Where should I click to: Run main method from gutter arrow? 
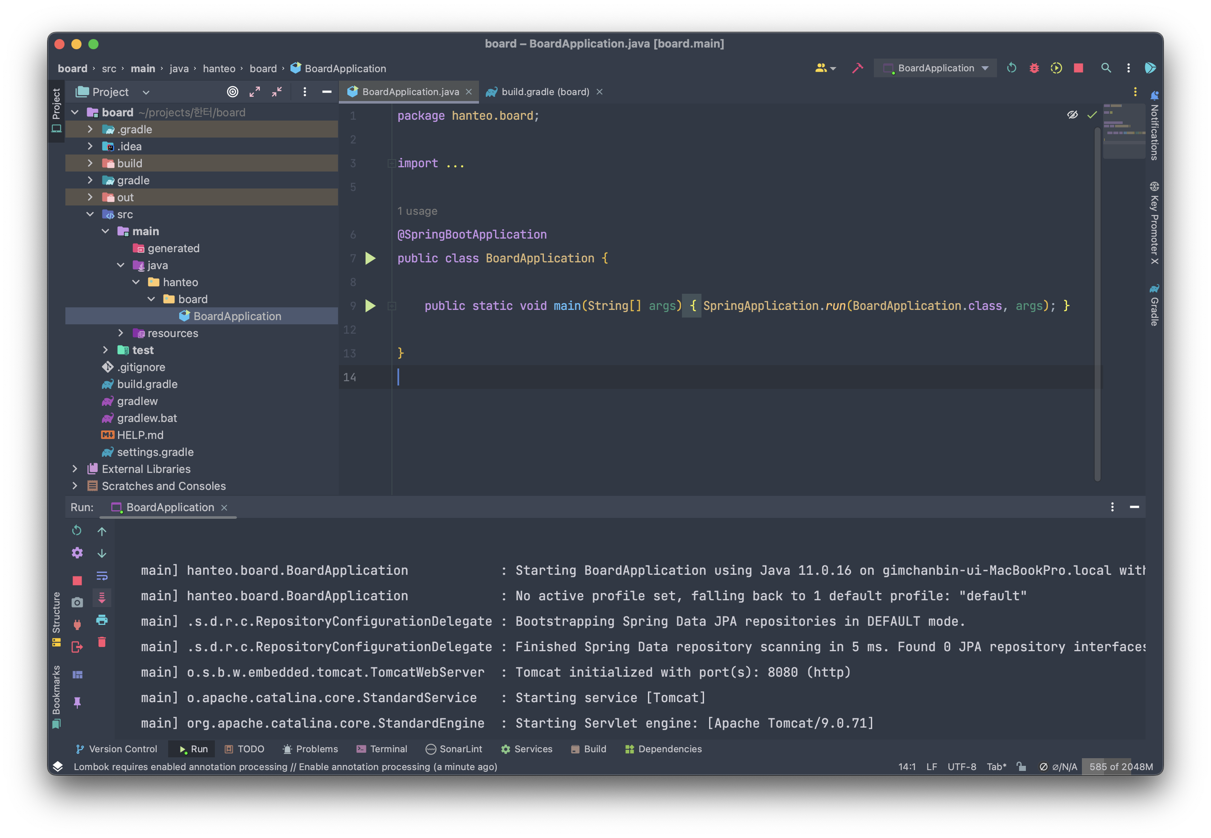[370, 306]
